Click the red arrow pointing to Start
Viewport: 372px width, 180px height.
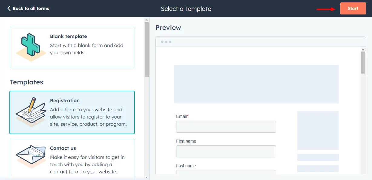326,9
